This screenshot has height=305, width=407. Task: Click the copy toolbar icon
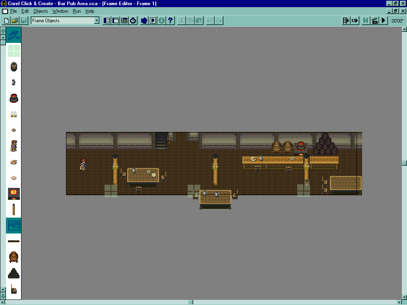click(x=190, y=21)
